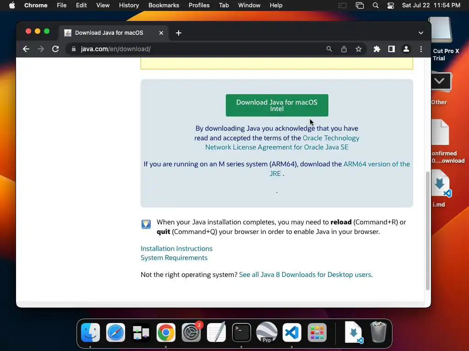Bookmark this tab with the star icon
The image size is (469, 351).
coord(359,49)
